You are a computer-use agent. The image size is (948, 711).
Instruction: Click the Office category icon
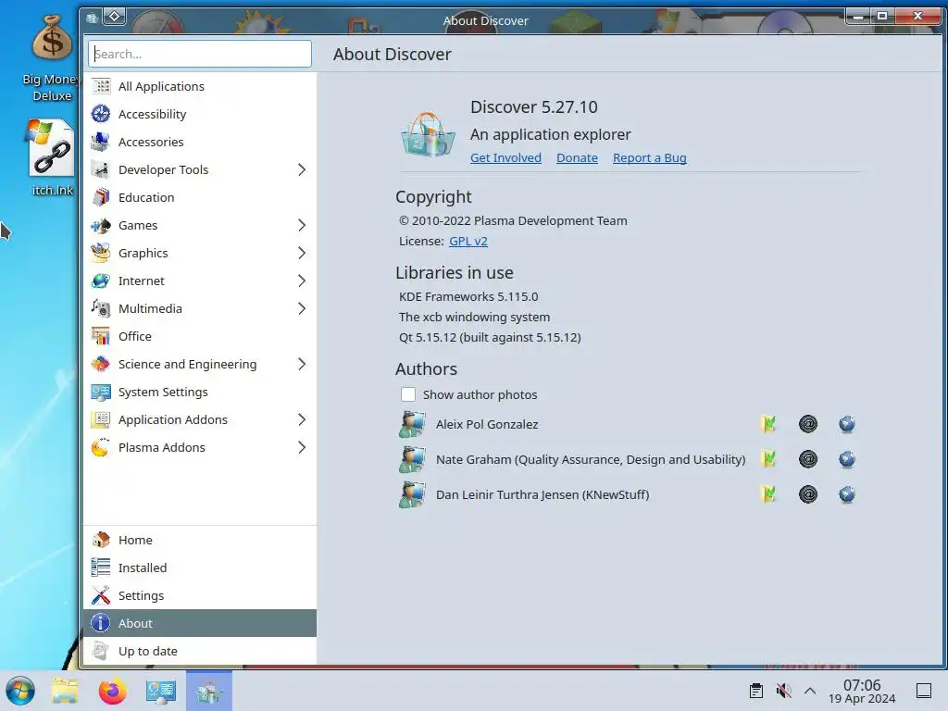(101, 336)
